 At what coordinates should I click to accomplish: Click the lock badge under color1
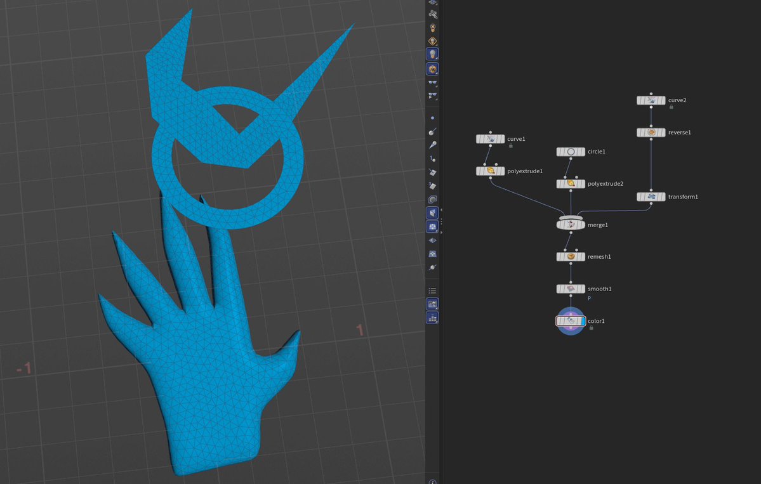pos(591,328)
